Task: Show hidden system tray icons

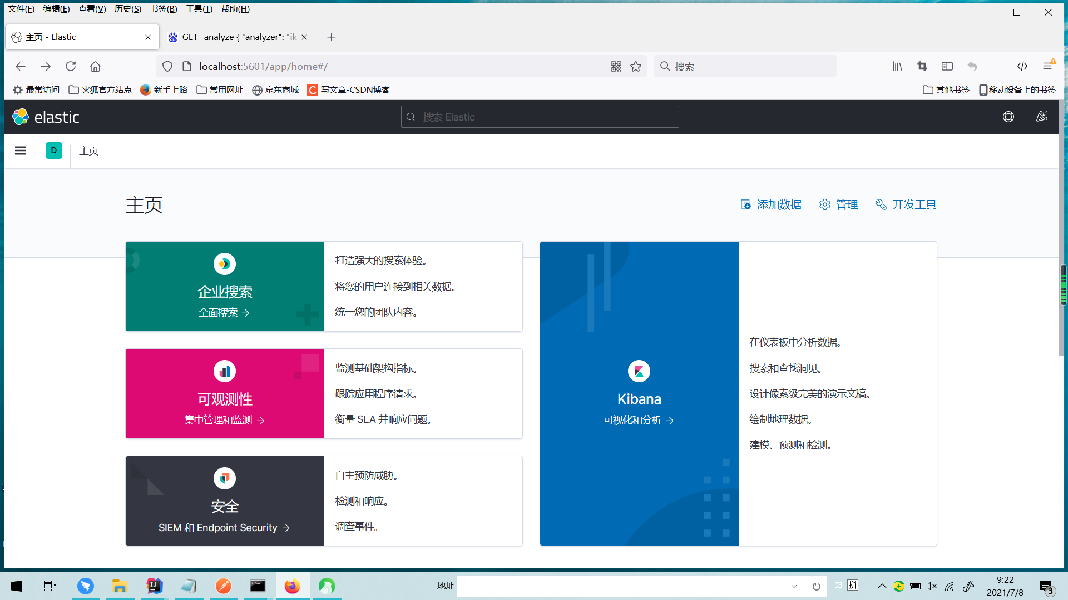Action: pos(882,586)
